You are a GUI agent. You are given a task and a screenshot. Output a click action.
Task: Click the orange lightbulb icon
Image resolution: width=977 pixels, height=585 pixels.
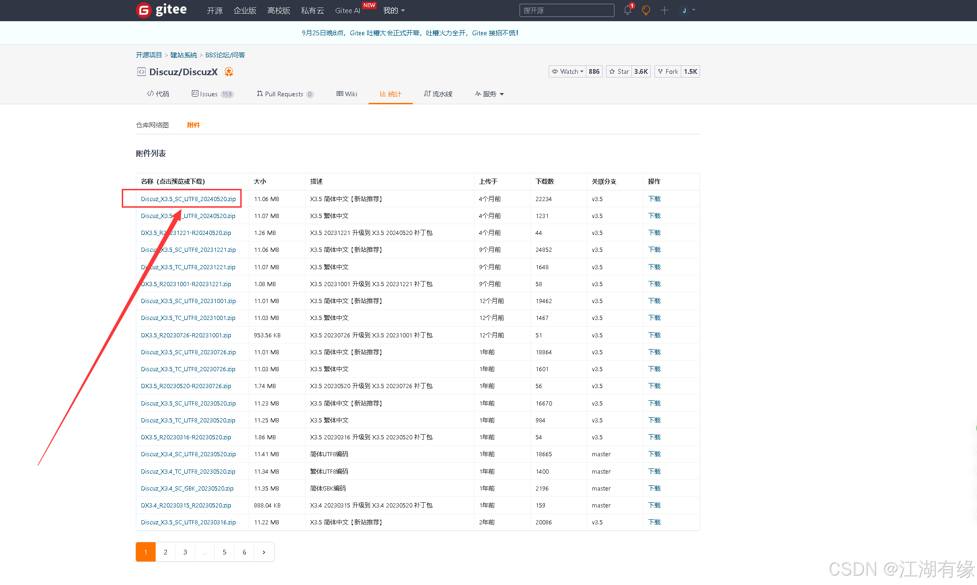tap(646, 10)
